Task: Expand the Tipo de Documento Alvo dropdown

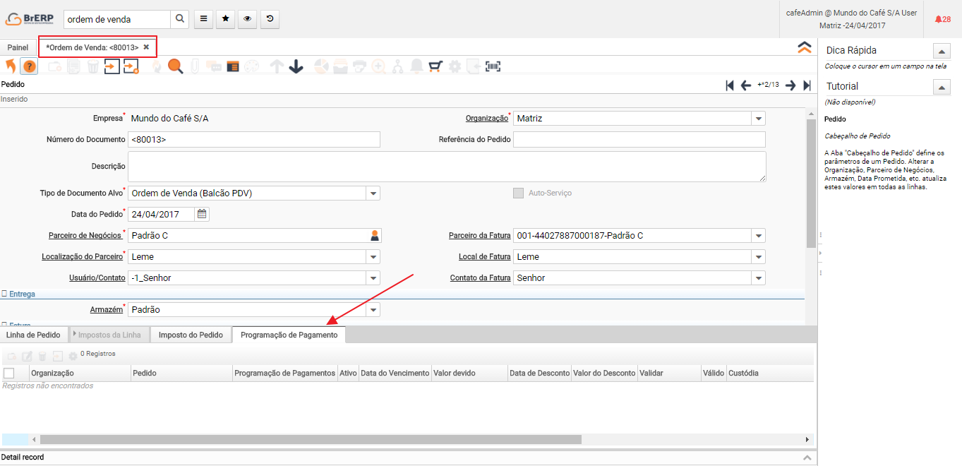Action: (373, 193)
